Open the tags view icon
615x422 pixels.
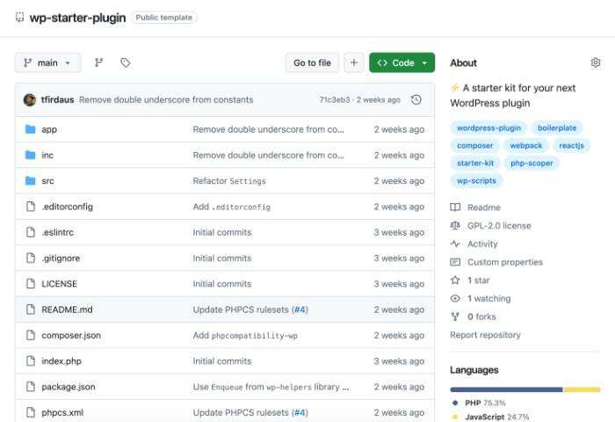(x=125, y=62)
